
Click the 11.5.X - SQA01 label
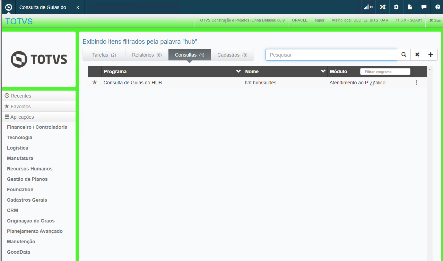click(x=409, y=20)
